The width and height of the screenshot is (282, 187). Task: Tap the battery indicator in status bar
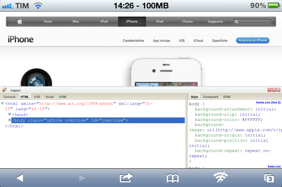click(x=274, y=5)
